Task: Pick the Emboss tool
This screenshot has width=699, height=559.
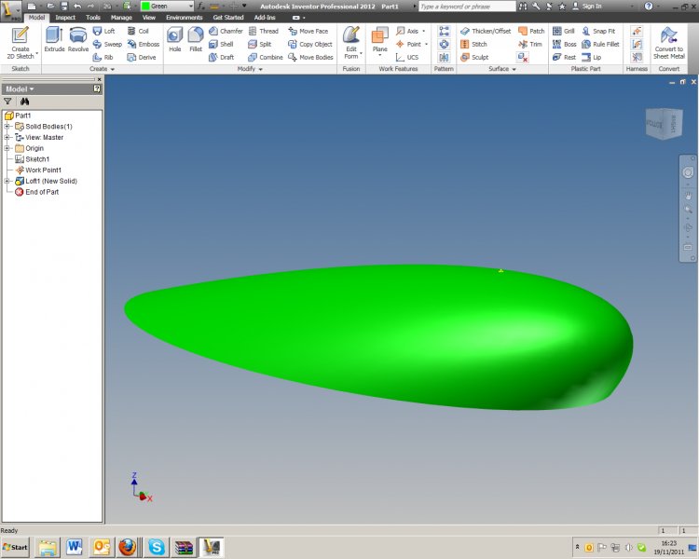Action: click(144, 44)
